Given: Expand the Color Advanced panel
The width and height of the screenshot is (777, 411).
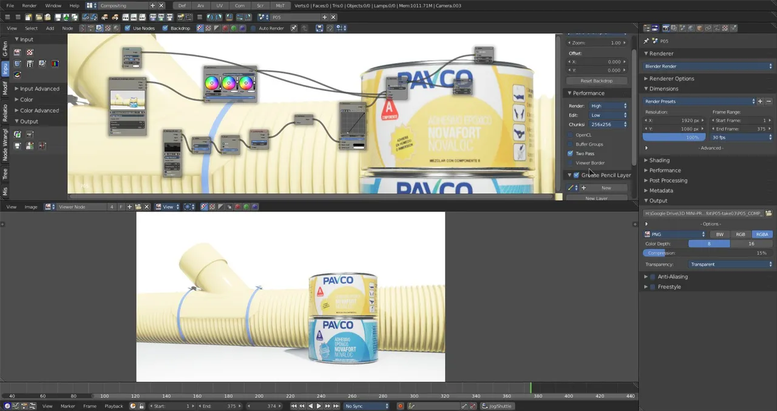Looking at the screenshot, I should pyautogui.click(x=39, y=110).
